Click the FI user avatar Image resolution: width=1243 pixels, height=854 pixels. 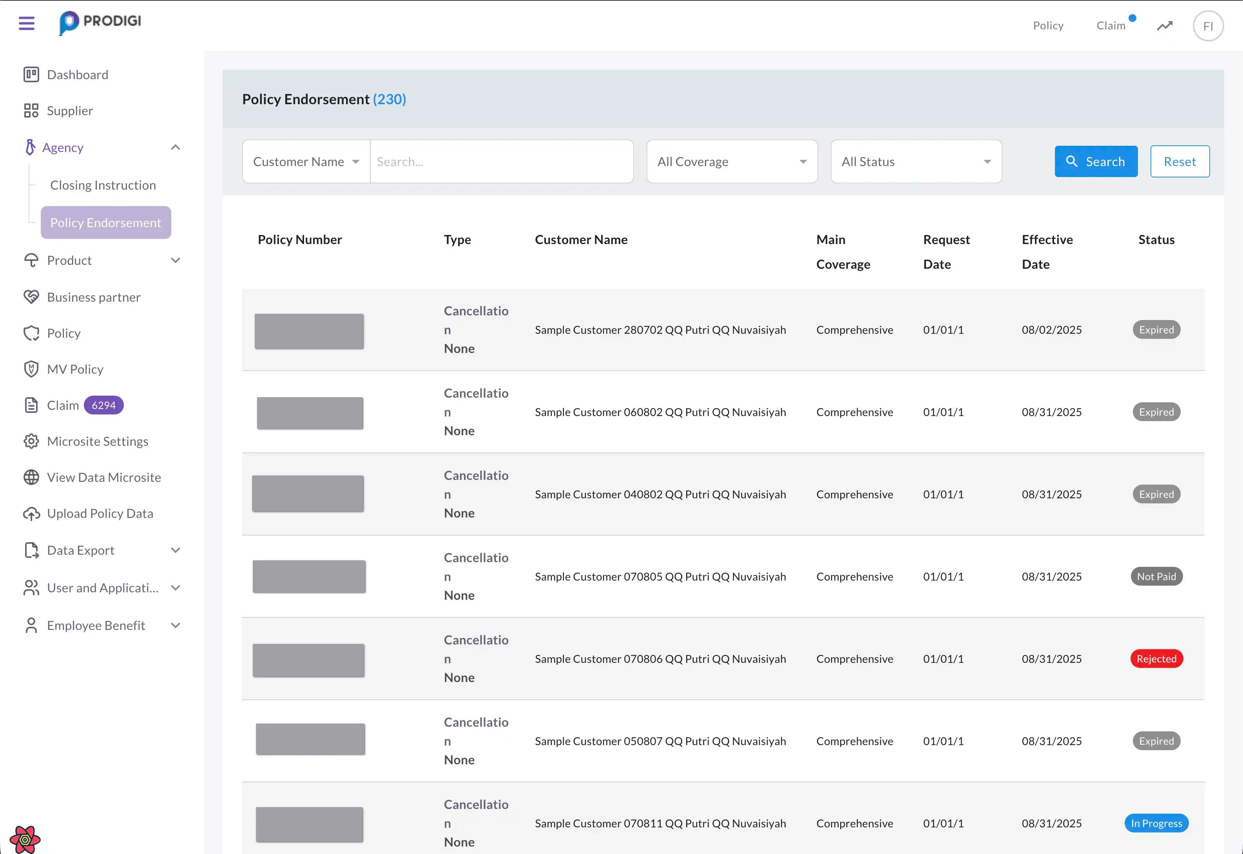(x=1208, y=26)
